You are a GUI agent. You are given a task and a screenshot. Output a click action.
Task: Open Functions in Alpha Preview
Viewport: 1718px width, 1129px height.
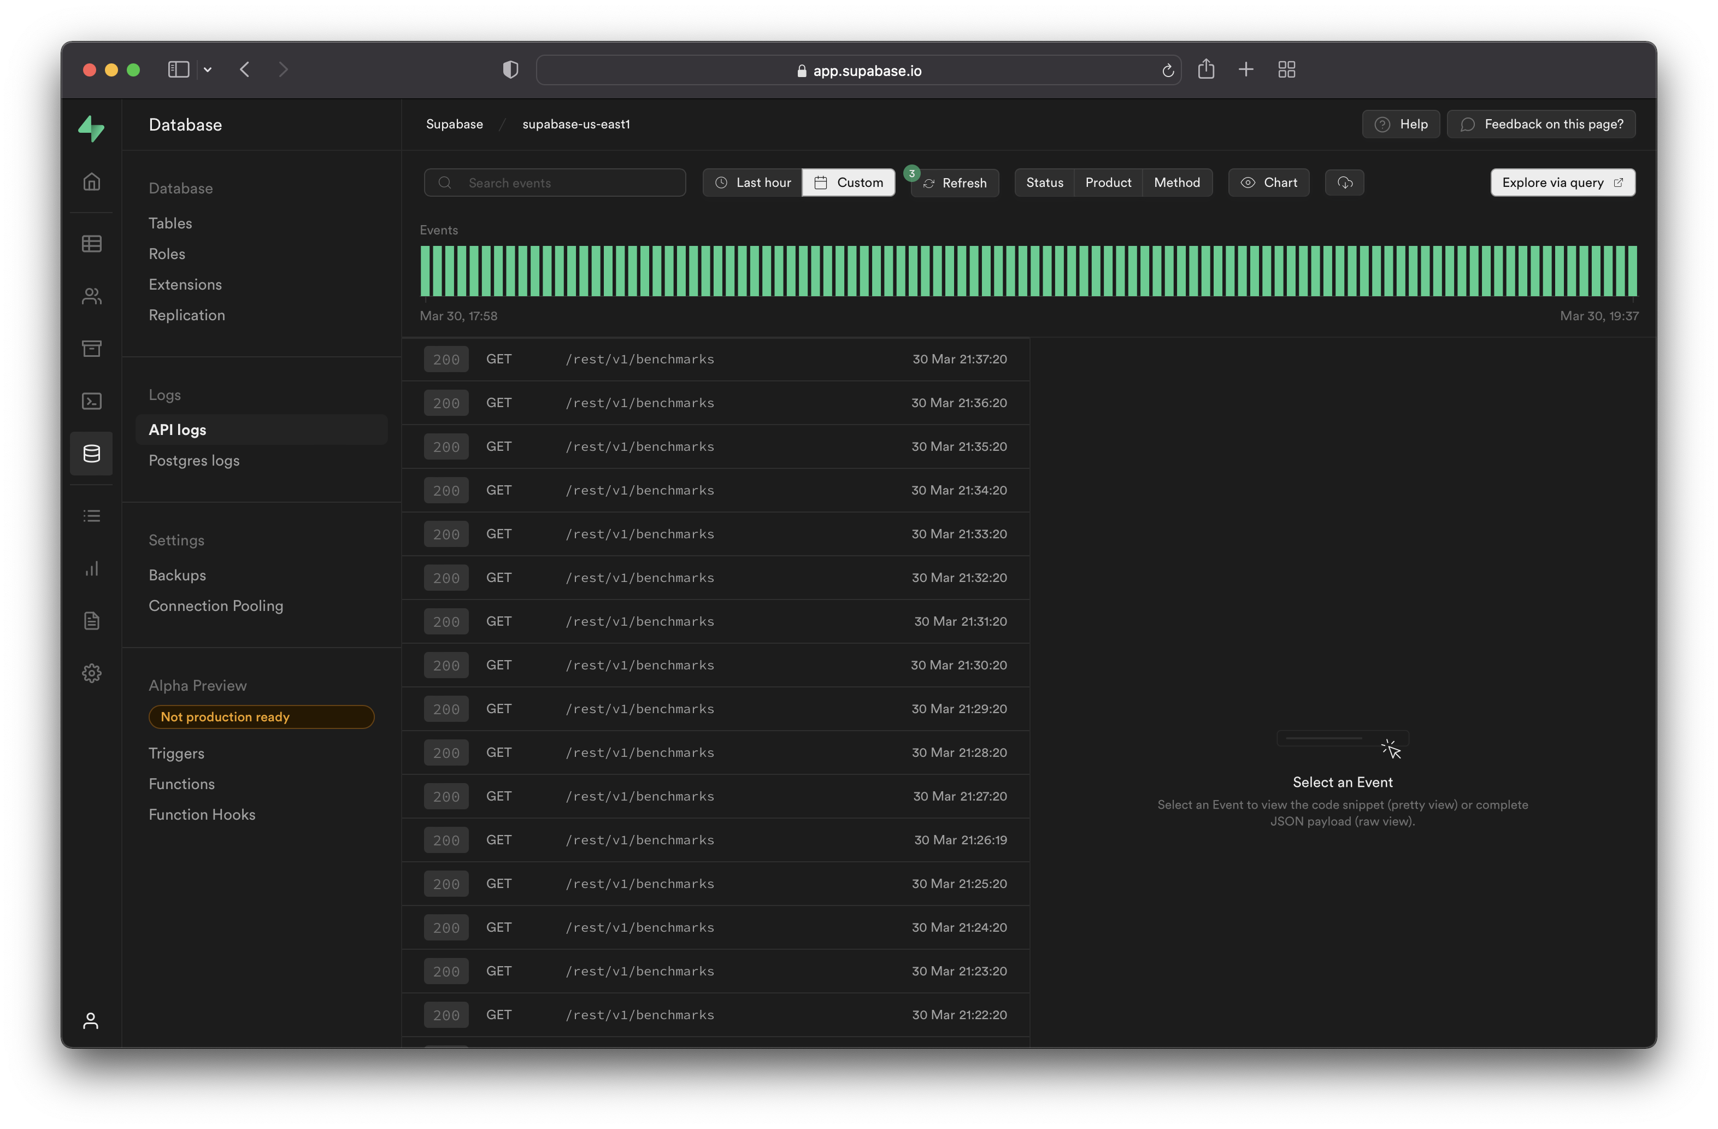(182, 783)
